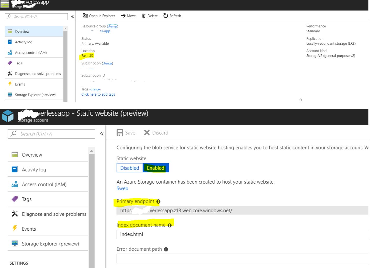Click the Open in Explorer icon
The width and height of the screenshot is (370, 268).
(85, 16)
